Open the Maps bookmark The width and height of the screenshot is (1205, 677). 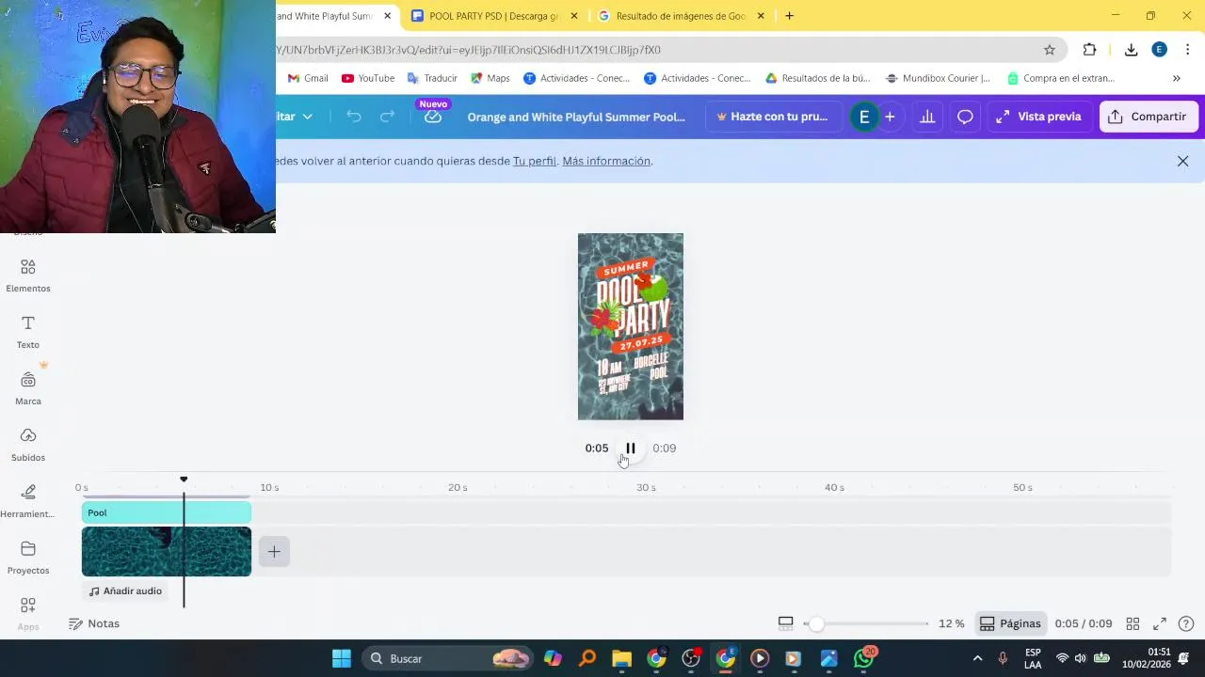490,78
